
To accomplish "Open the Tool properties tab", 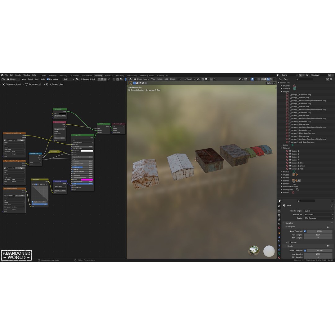I will tap(279, 206).
